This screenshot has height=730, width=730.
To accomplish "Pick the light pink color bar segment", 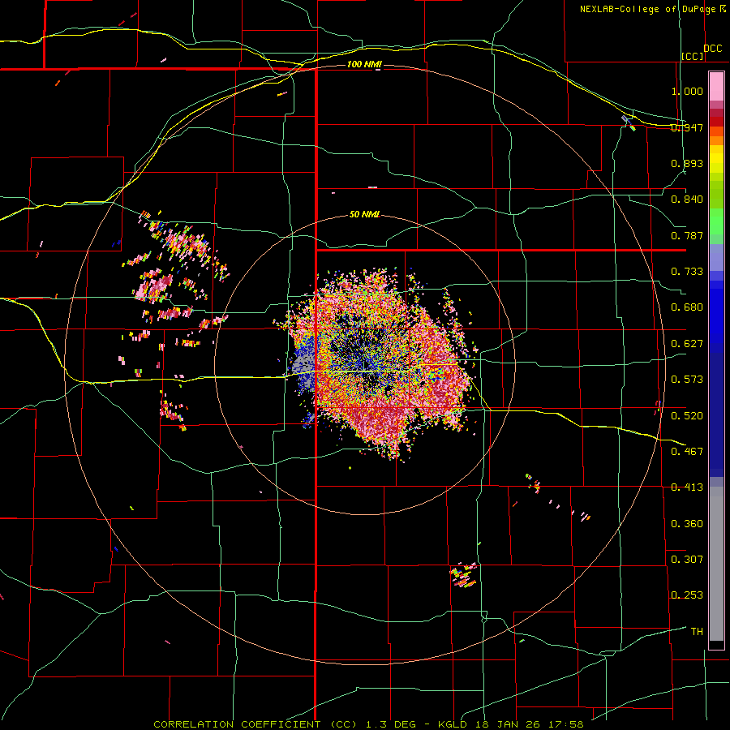I will (716, 86).
